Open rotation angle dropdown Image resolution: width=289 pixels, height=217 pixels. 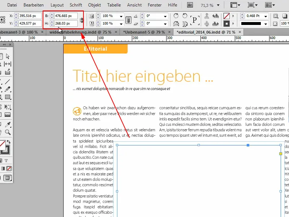[x=165, y=16]
